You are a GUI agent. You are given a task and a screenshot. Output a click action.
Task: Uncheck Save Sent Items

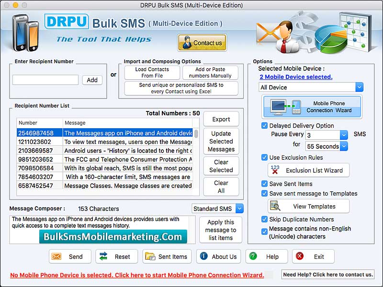tap(264, 183)
